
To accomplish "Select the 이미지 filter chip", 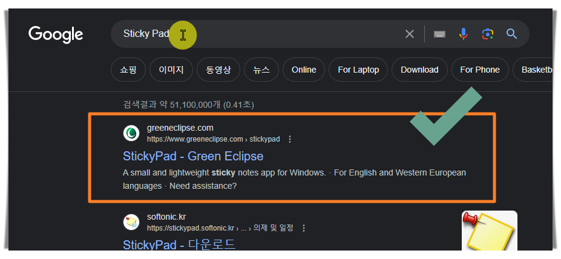I will [171, 70].
